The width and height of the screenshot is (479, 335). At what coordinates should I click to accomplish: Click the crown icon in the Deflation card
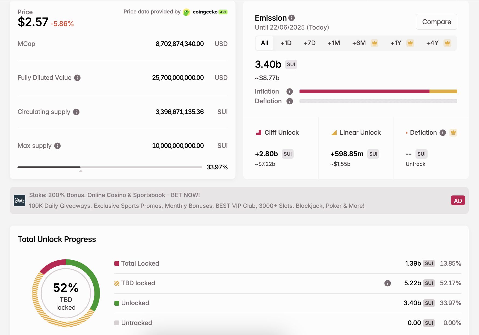(x=453, y=132)
